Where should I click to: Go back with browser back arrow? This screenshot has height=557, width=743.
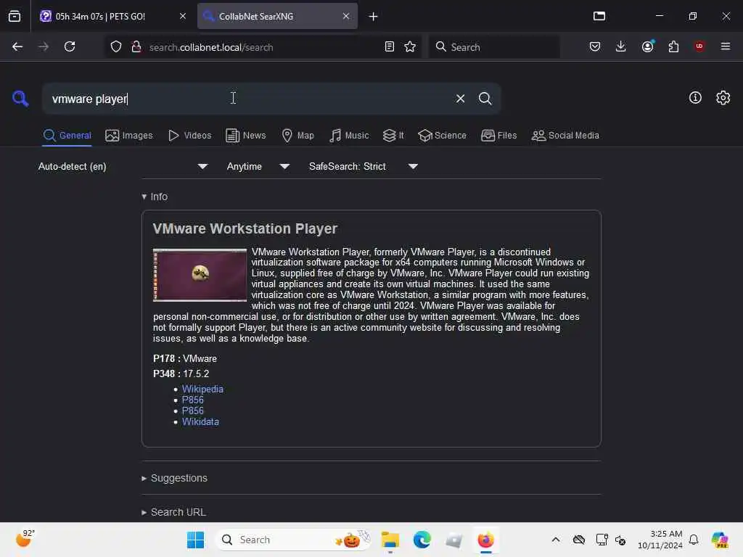17,46
